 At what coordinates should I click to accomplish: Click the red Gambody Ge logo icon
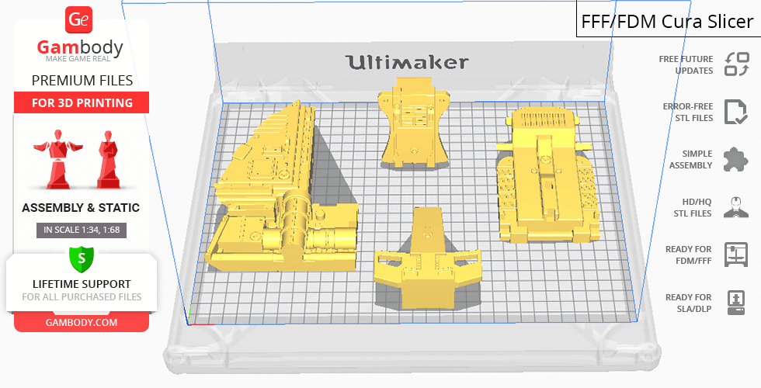click(x=81, y=19)
